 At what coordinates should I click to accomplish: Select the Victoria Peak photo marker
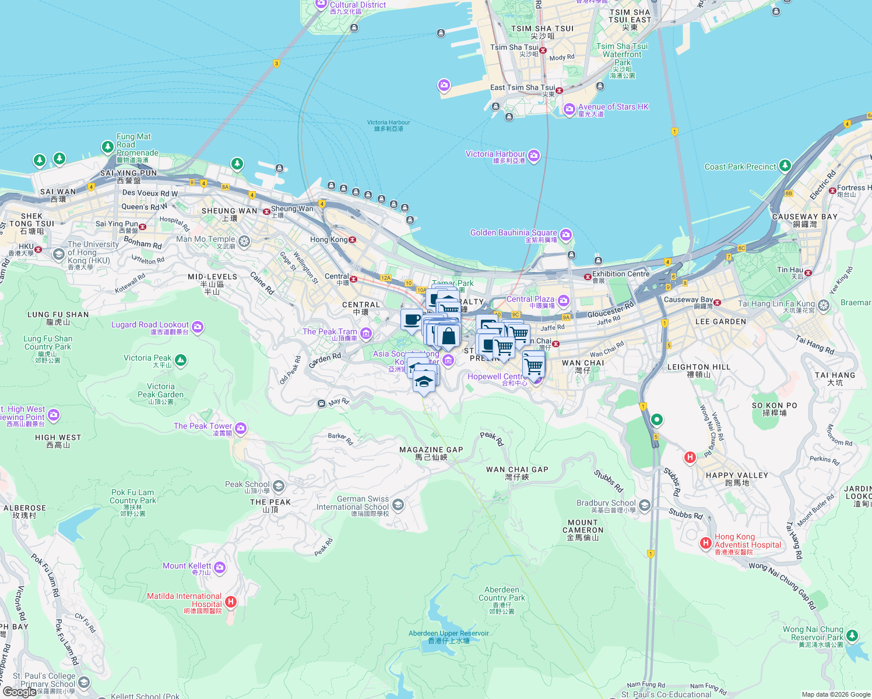[x=181, y=361]
